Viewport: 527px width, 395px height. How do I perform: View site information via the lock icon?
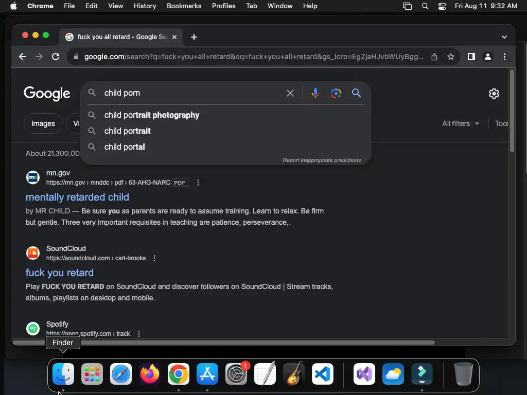coord(76,57)
